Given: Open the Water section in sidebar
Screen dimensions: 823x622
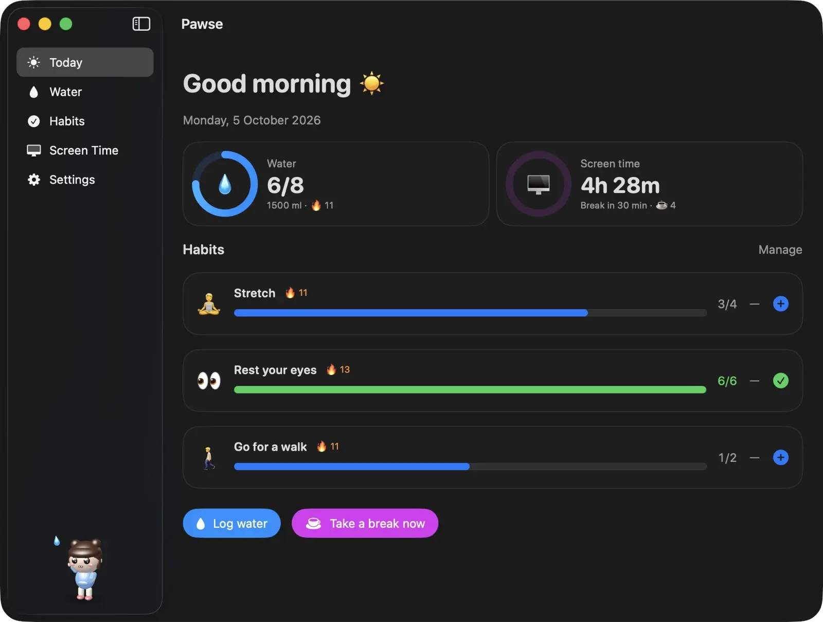Looking at the screenshot, I should (x=85, y=92).
